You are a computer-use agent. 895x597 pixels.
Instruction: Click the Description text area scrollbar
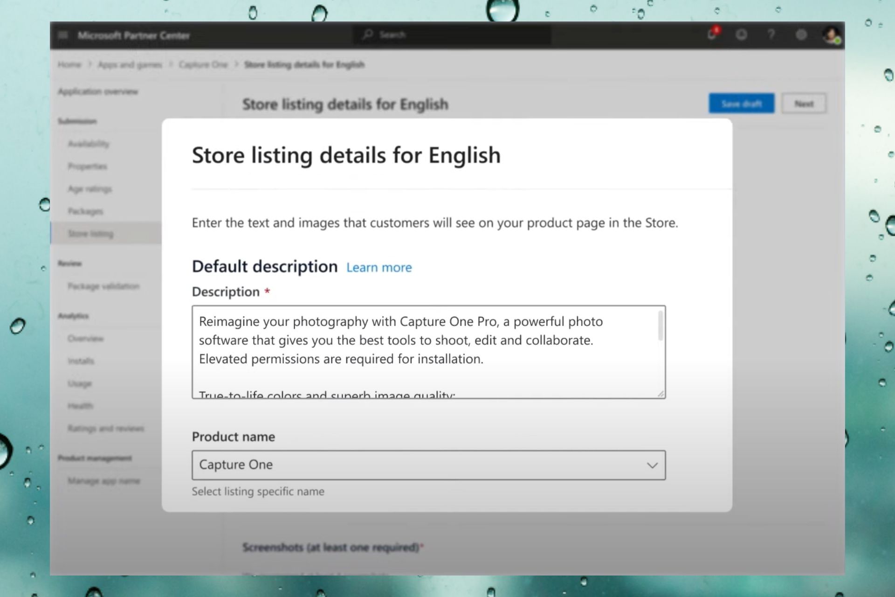pos(661,326)
